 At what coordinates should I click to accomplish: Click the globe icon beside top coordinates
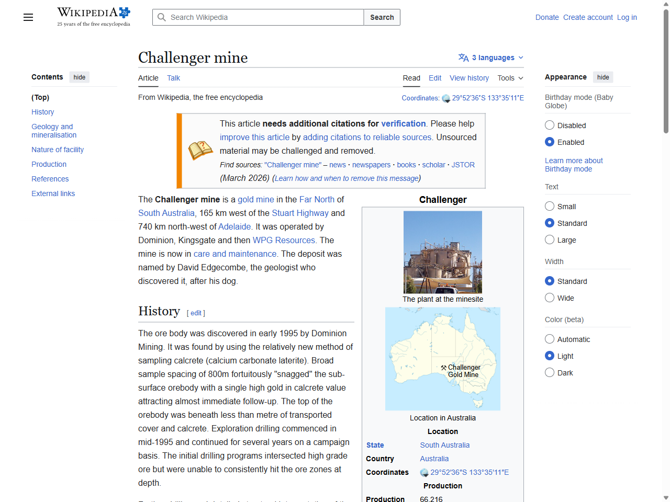446,98
